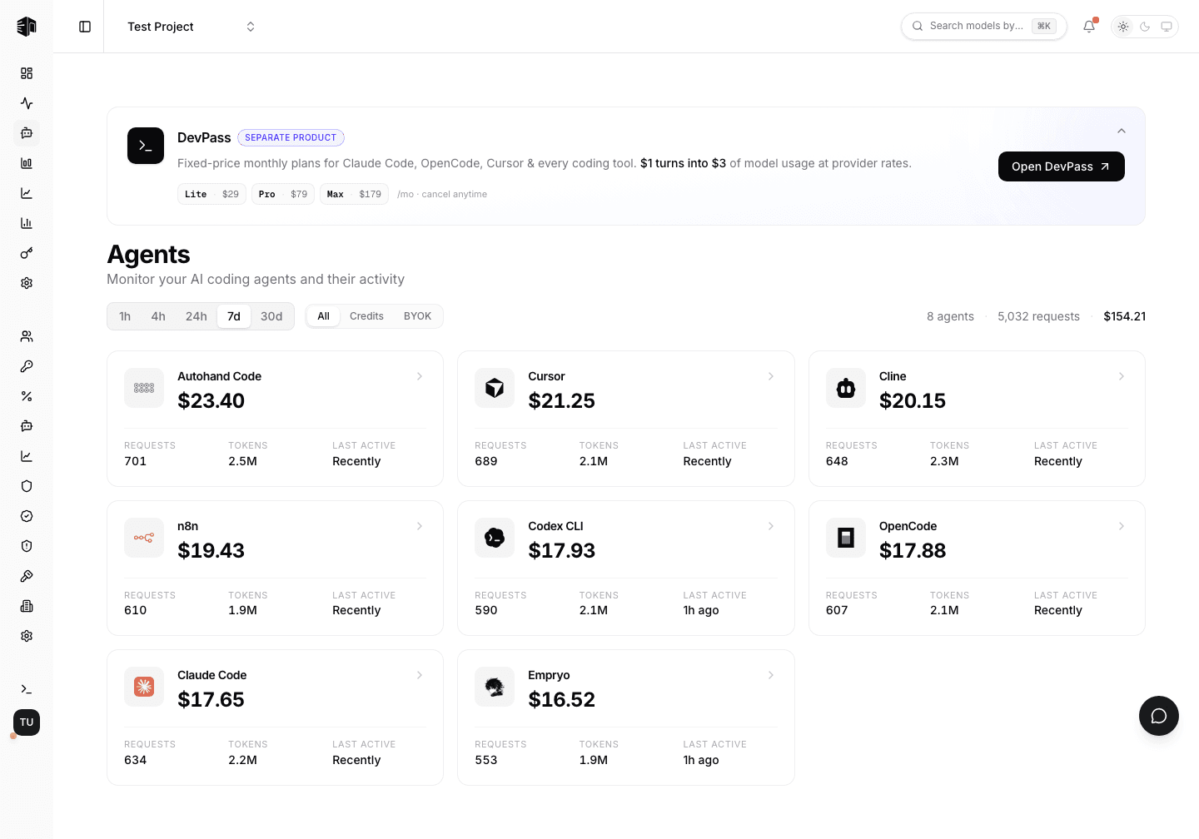Select the 7d time range tab
Image resolution: width=1199 pixels, height=839 pixels.
234,316
